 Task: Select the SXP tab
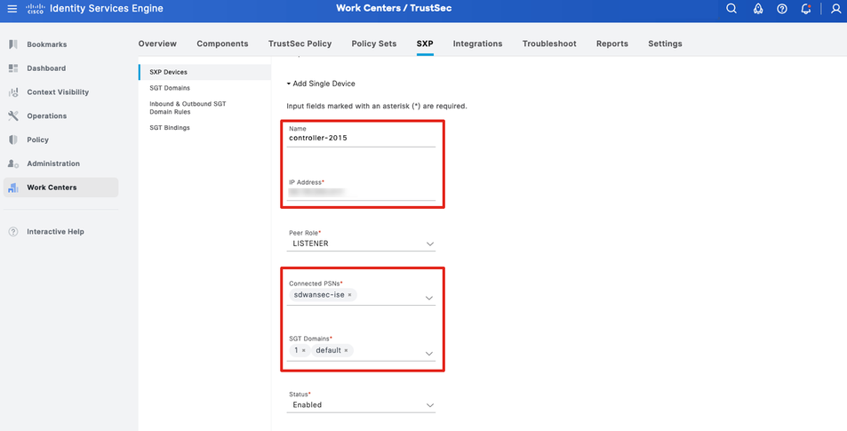[425, 44]
